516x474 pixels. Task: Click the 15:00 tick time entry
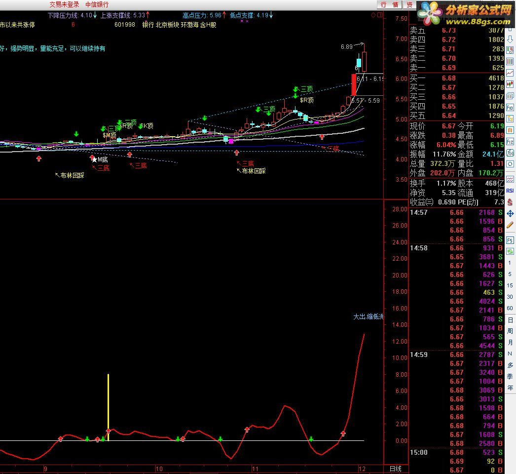419,453
